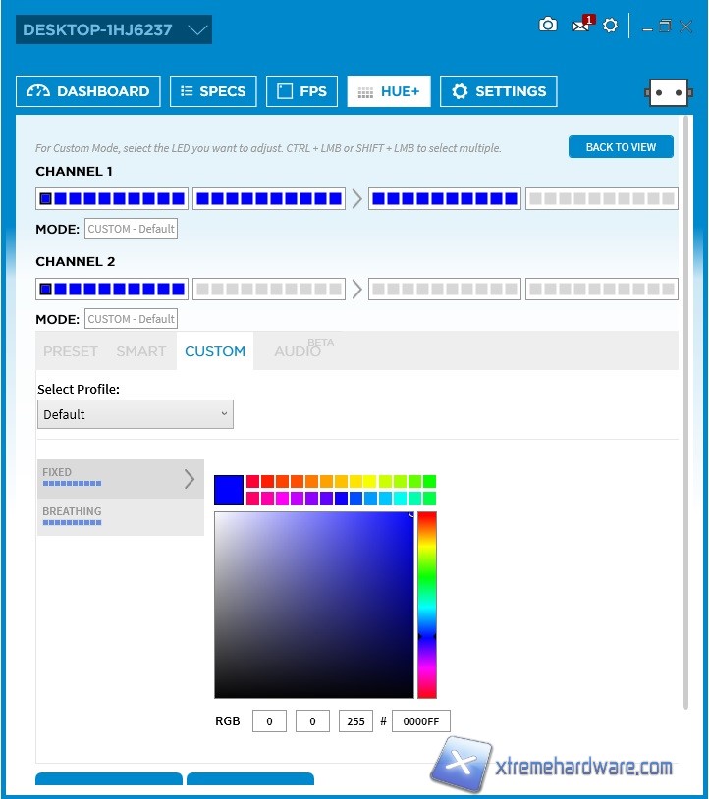Select the first LED in Channel 1

point(45,199)
